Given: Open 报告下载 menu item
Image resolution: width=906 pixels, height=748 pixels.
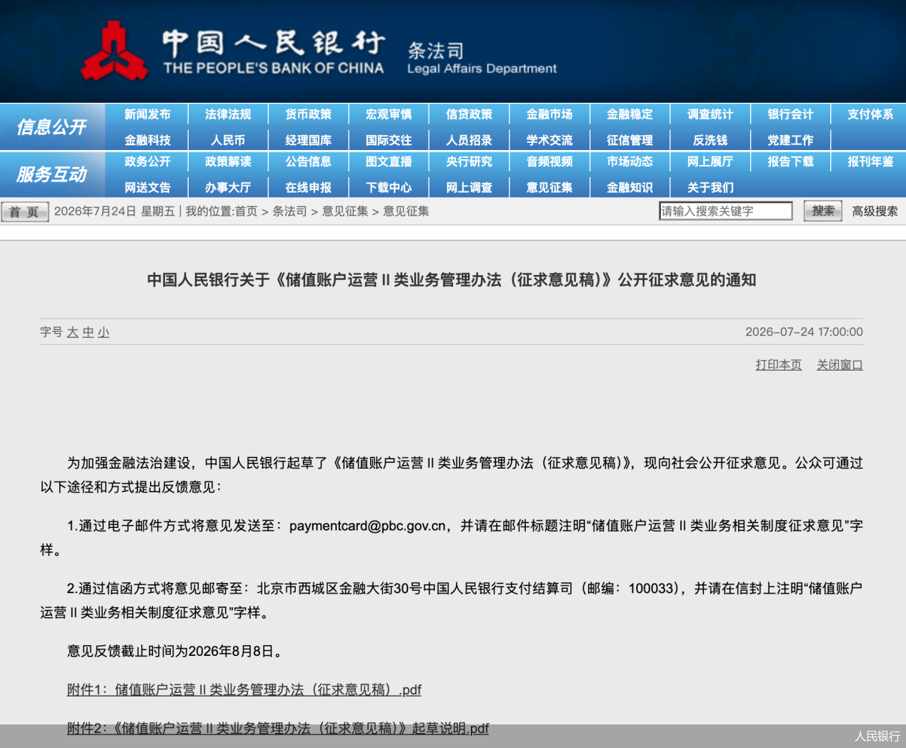Looking at the screenshot, I should (x=790, y=161).
